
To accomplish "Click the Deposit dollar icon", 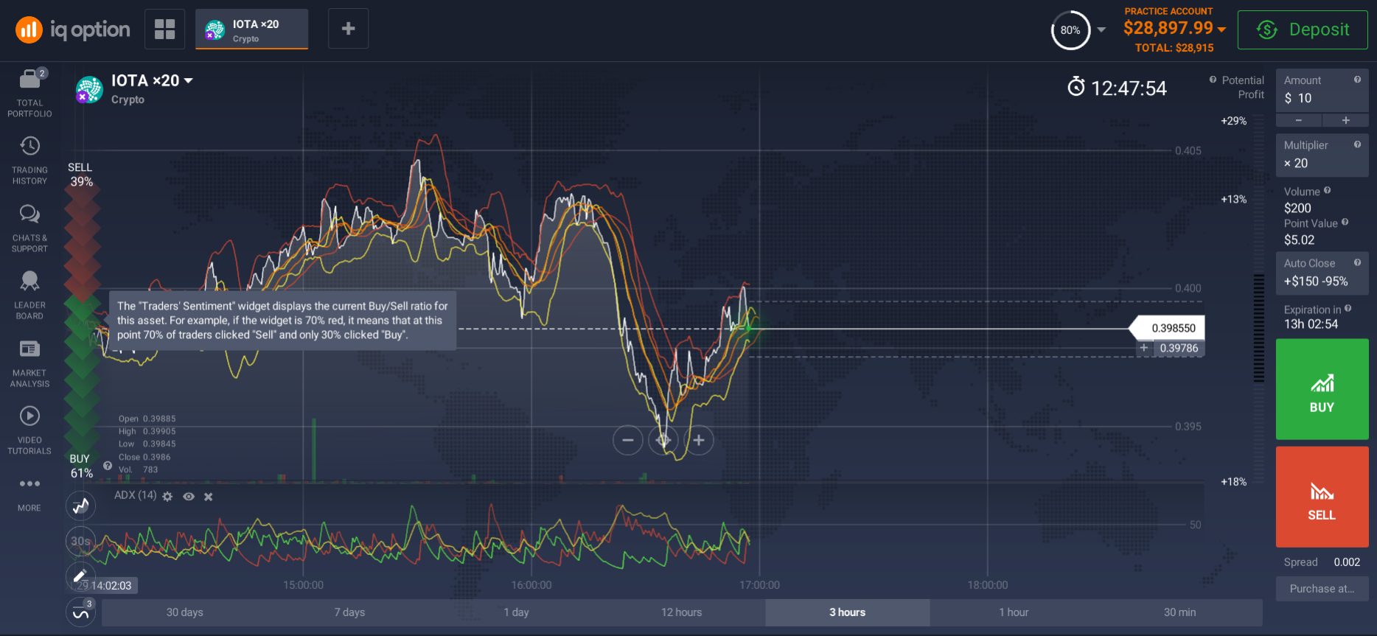I will pos(1266,29).
